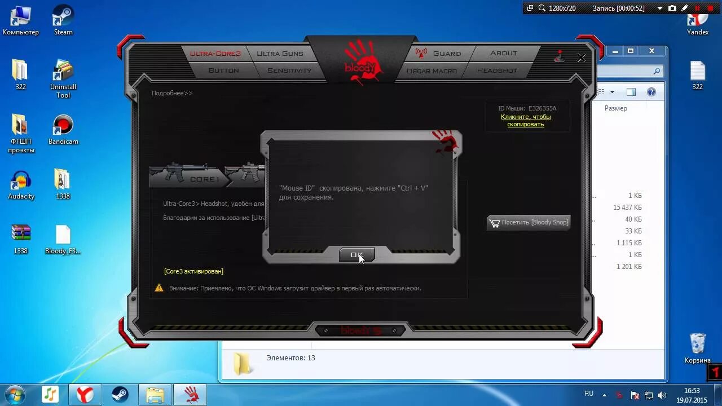Click the network tray icon
This screenshot has width=722, height=406.
649,395
